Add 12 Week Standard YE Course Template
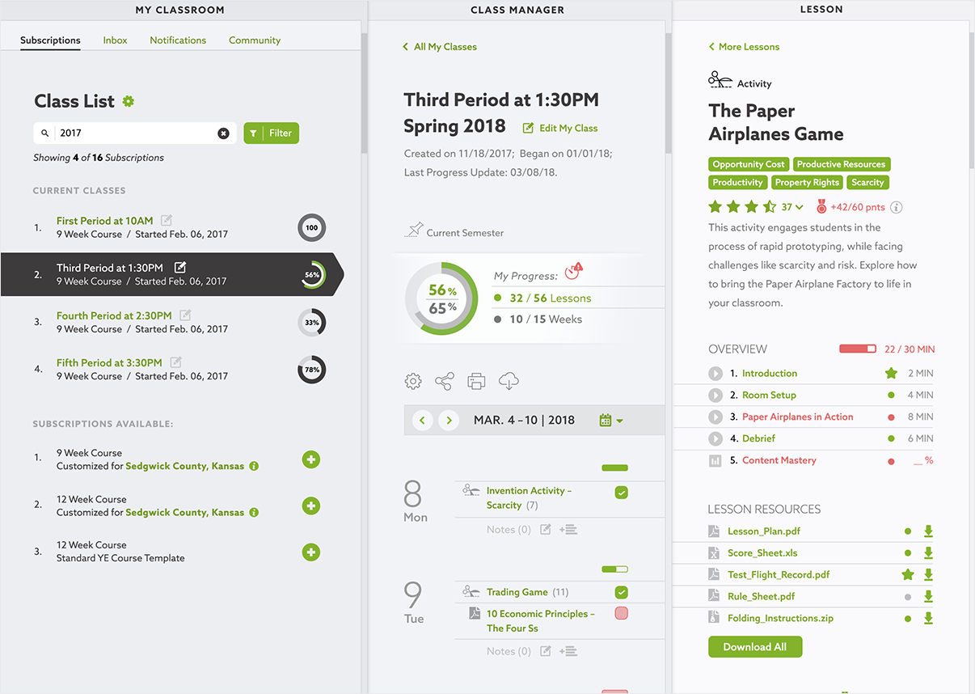The width and height of the screenshot is (975, 694). pyautogui.click(x=311, y=552)
